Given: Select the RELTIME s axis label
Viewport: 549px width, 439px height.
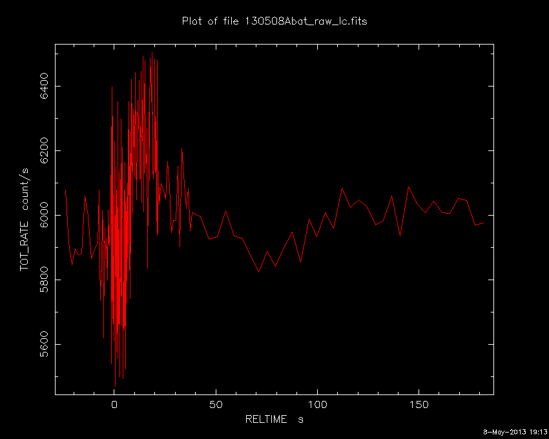Looking at the screenshot, I should (x=274, y=419).
